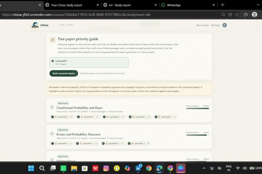
Task: Click High priority badge above Conditional Probability
Action: [x=63, y=103]
